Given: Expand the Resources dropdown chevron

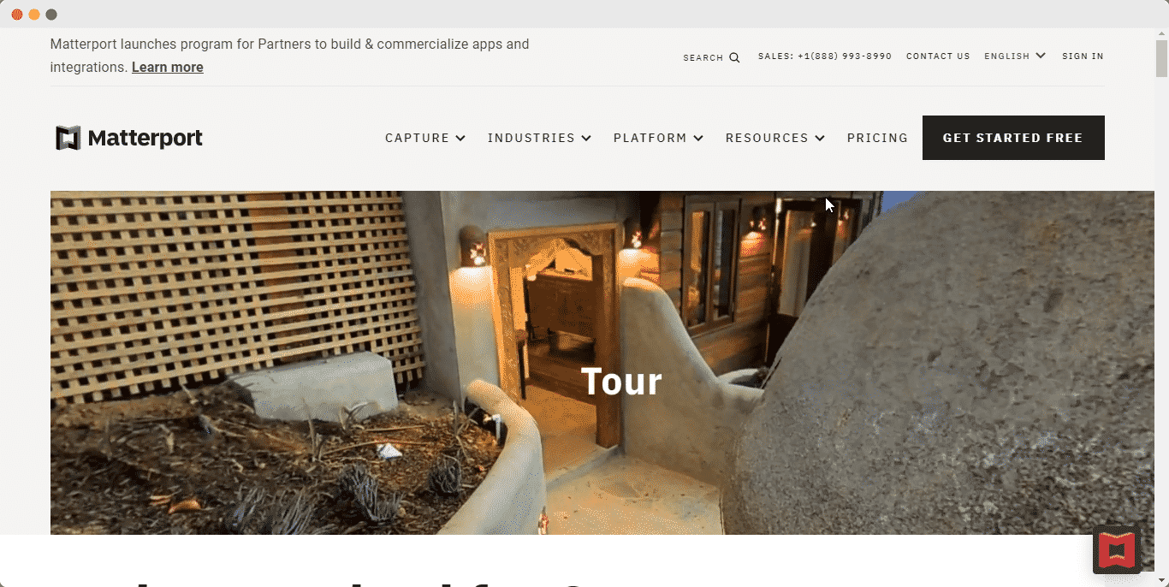Looking at the screenshot, I should point(820,138).
